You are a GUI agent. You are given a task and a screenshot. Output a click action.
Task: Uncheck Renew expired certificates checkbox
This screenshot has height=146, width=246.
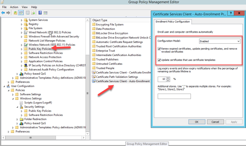click(x=159, y=48)
